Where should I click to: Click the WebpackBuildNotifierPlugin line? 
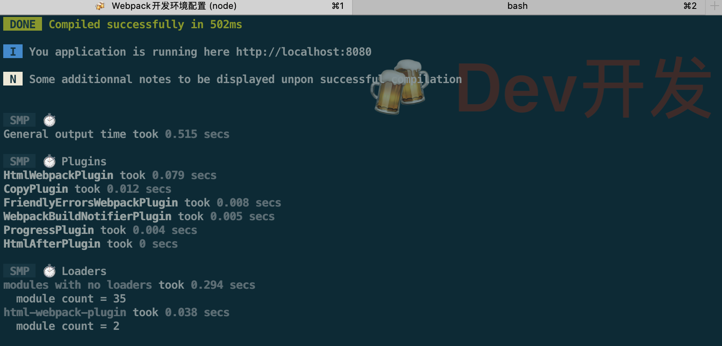tap(139, 216)
